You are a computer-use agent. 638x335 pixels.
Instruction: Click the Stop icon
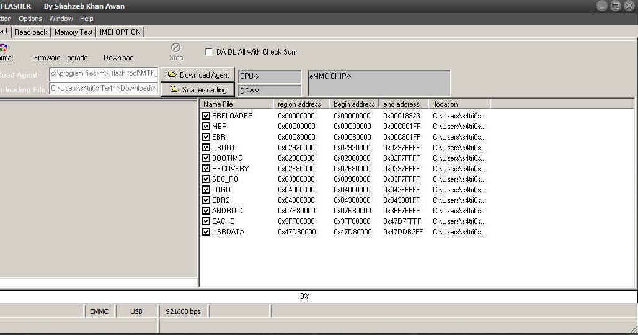[x=176, y=47]
